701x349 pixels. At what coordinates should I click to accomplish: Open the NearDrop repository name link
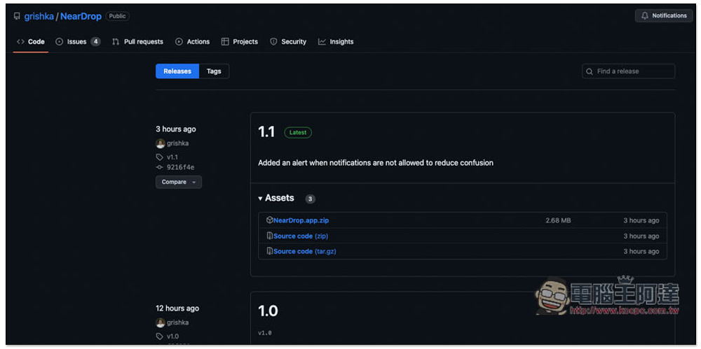[81, 16]
